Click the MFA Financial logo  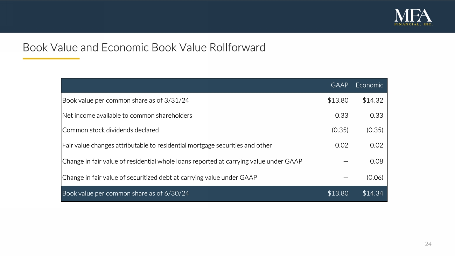point(413,17)
